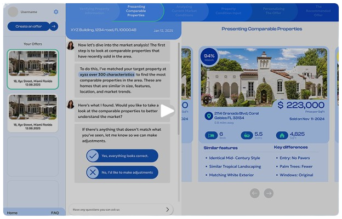342x219 pixels.
Task: Select the first offer card with the green border
Action: [x=33, y=70]
